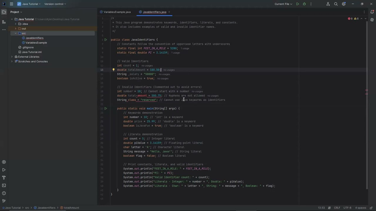376x211 pixels.
Task: Open the Project tool window folder icon
Action: point(4,12)
